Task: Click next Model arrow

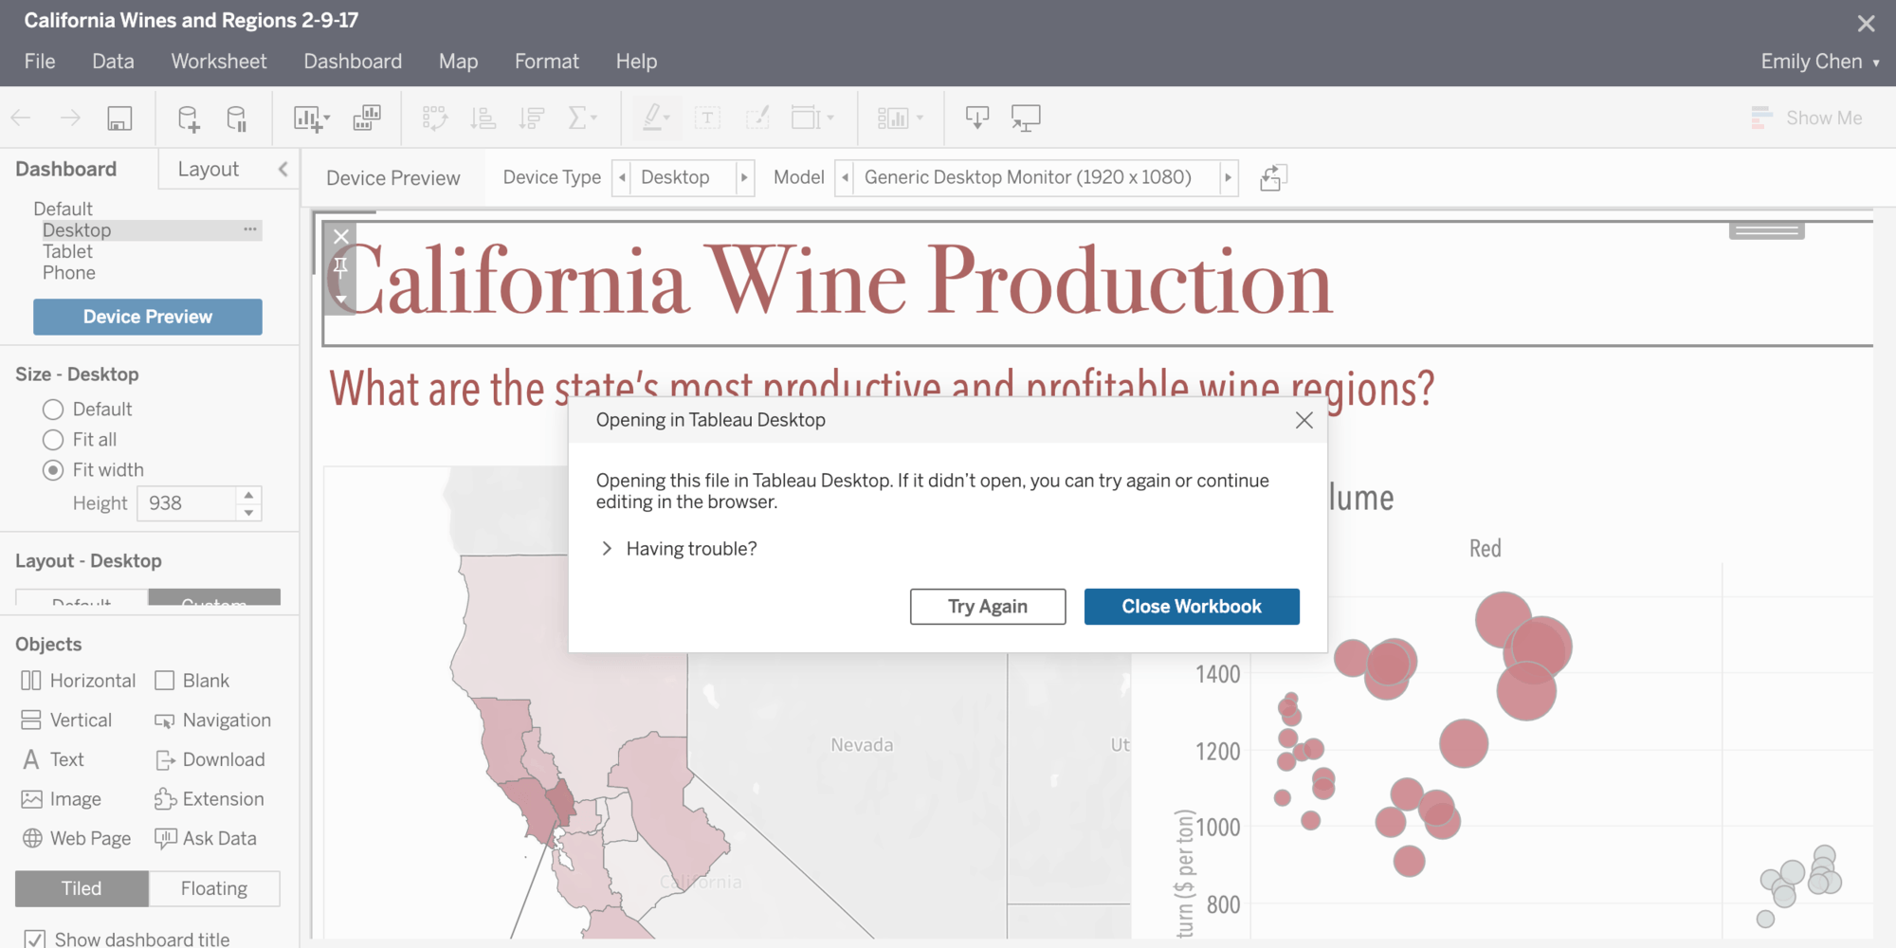Action: (1229, 177)
